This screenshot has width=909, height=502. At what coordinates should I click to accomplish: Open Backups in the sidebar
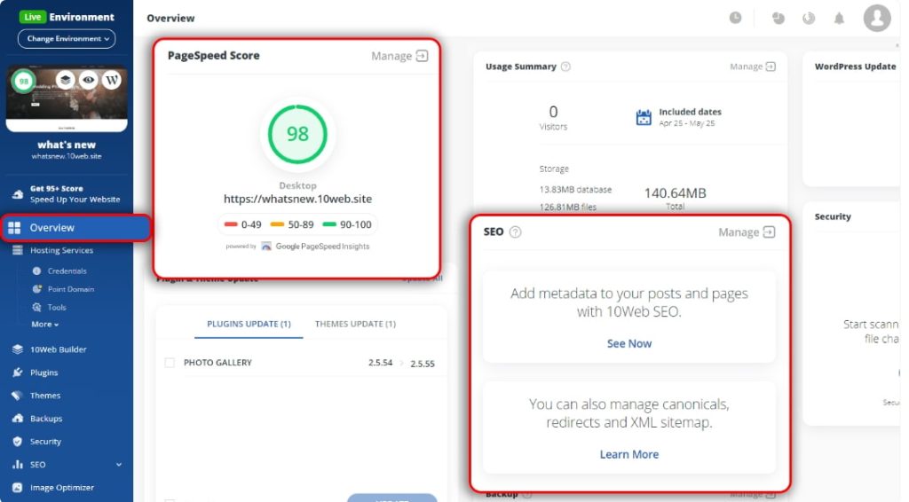(x=46, y=419)
